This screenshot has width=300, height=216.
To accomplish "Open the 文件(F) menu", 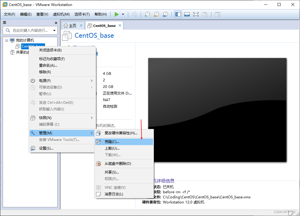I will tap(9, 14).
